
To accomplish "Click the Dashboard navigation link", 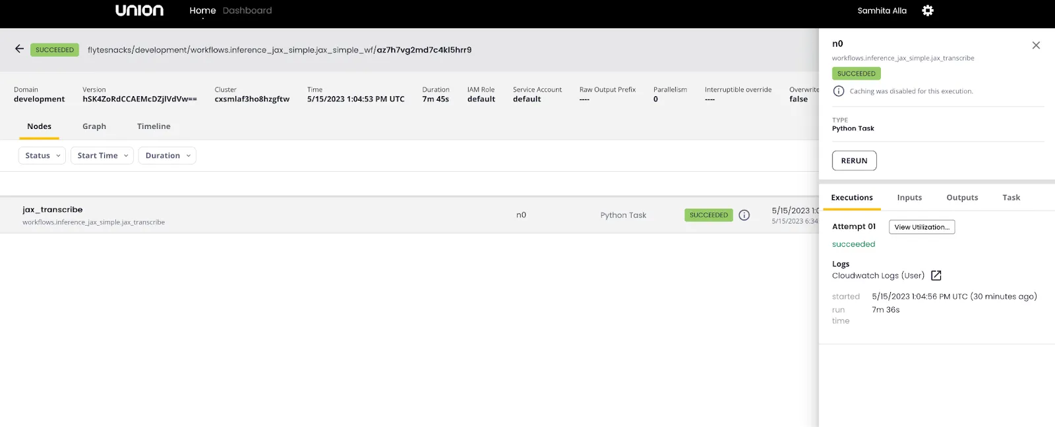I will pyautogui.click(x=247, y=11).
